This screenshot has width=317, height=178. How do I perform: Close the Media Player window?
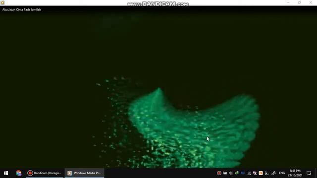click(x=311, y=2)
